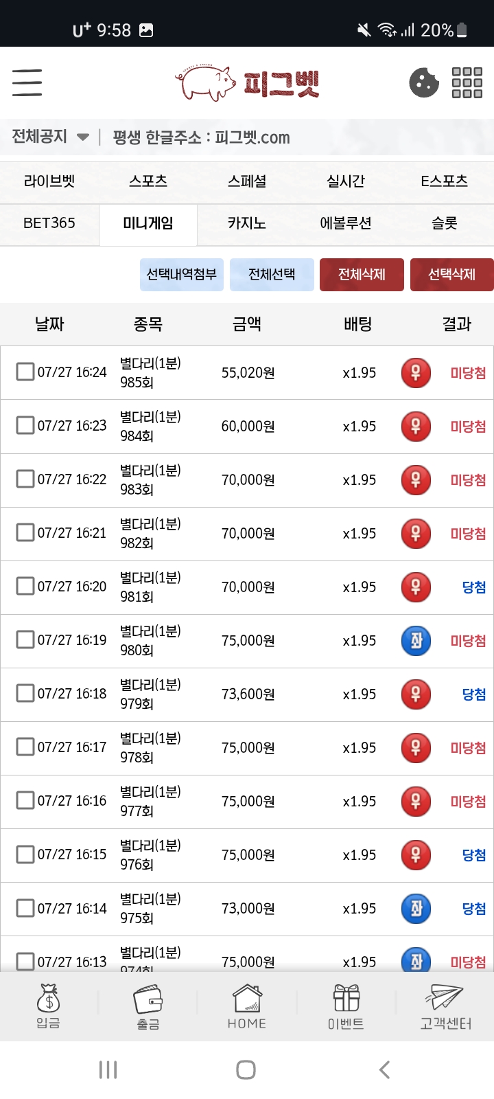The image size is (494, 1099).
Task: Open 출금 wallet withdrawal icon
Action: (148, 1007)
